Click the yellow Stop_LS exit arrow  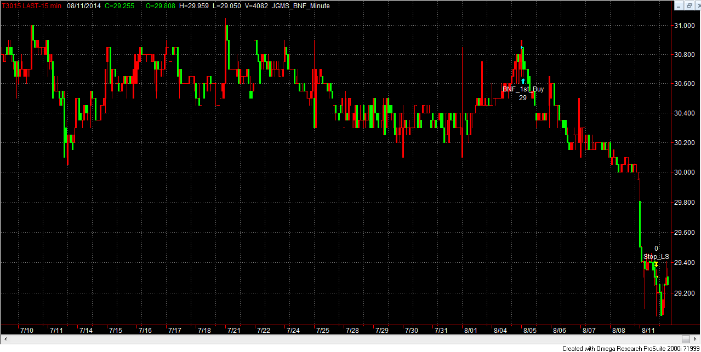(656, 264)
